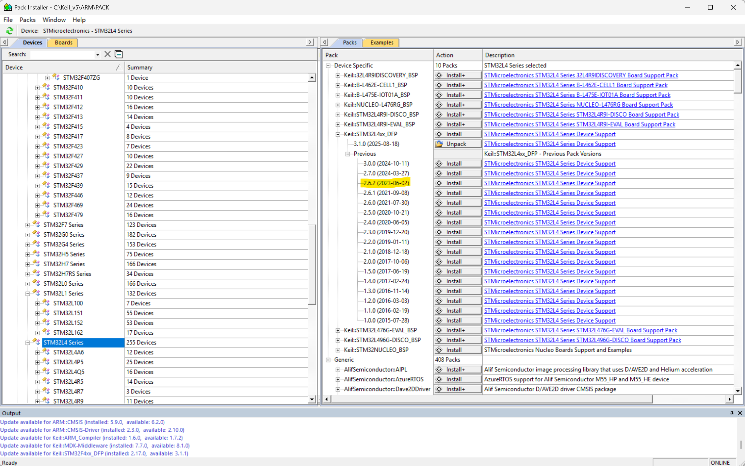
Task: Collapse the STM32L1 Series tree node
Action: (x=28, y=293)
